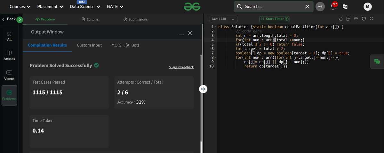Toggle the light/dark theme sun icon
This screenshot has width=384, height=153.
[320, 6]
